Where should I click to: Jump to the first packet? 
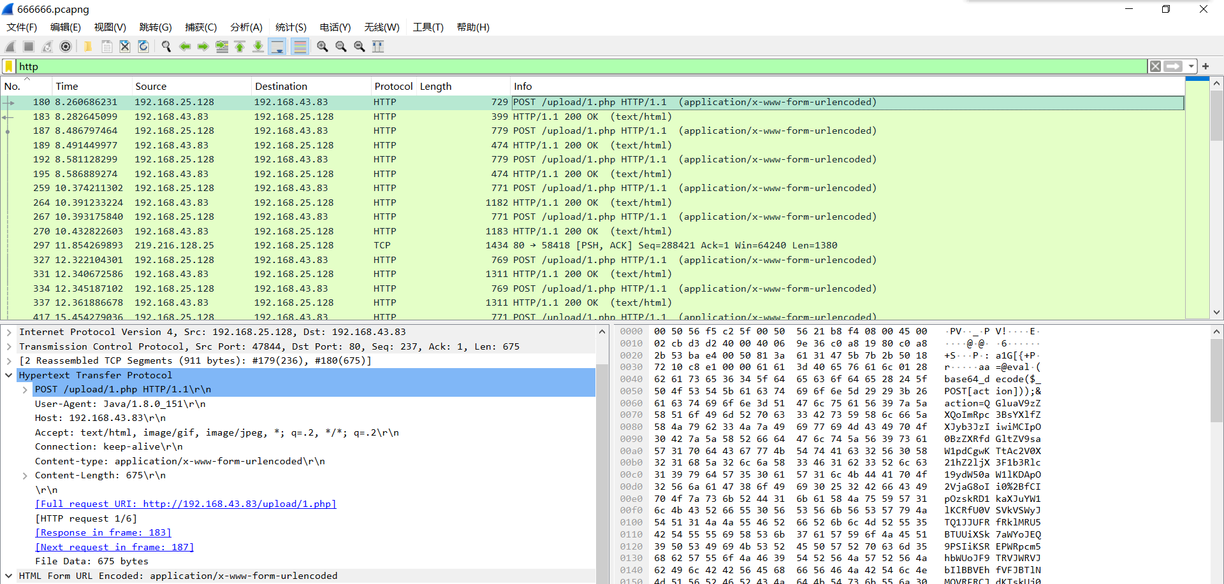tap(240, 46)
